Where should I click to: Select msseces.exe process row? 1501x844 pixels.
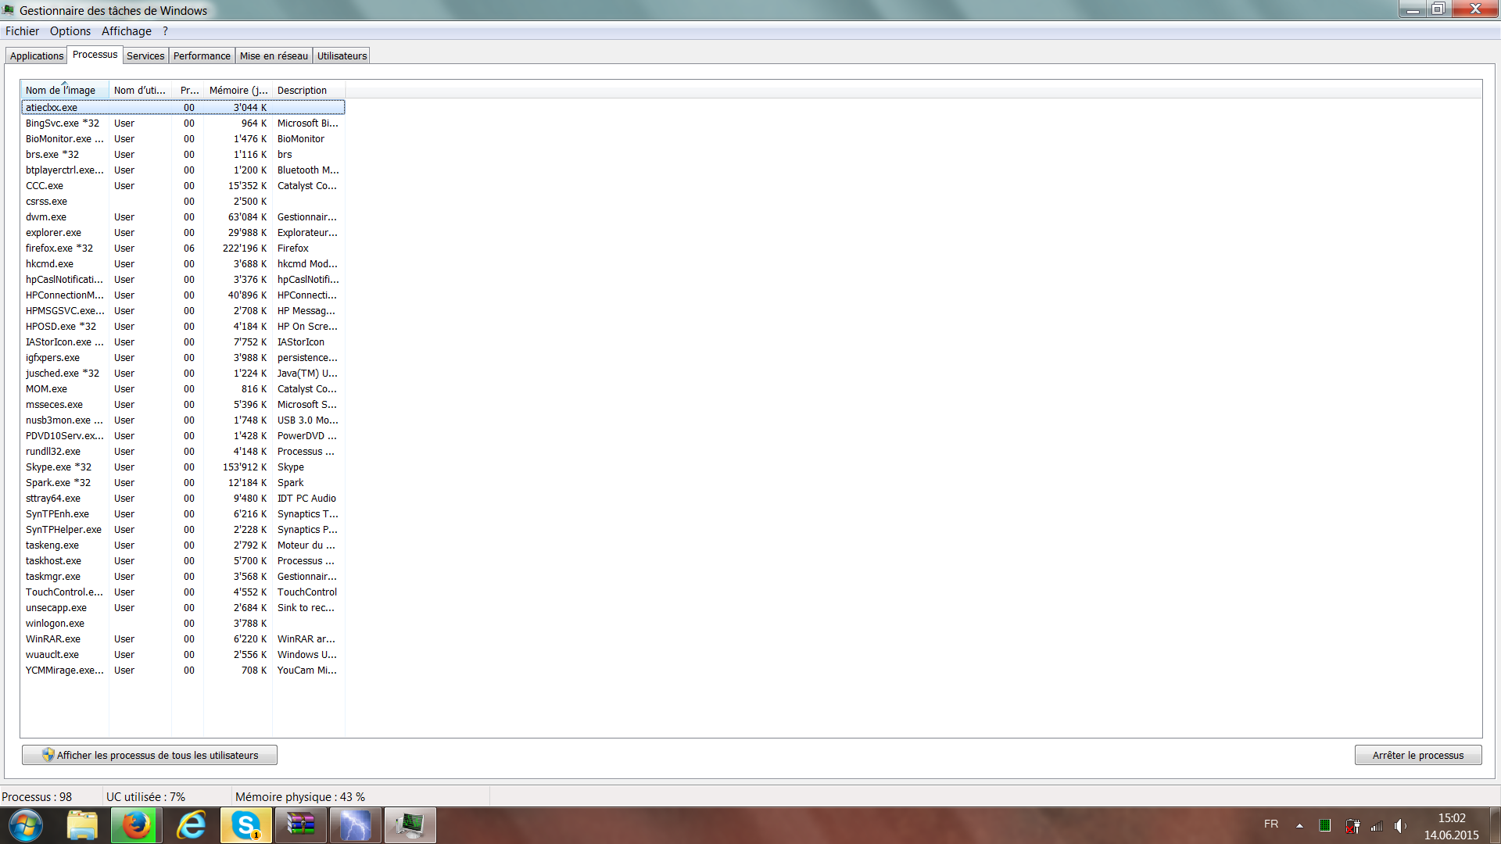[x=183, y=404]
